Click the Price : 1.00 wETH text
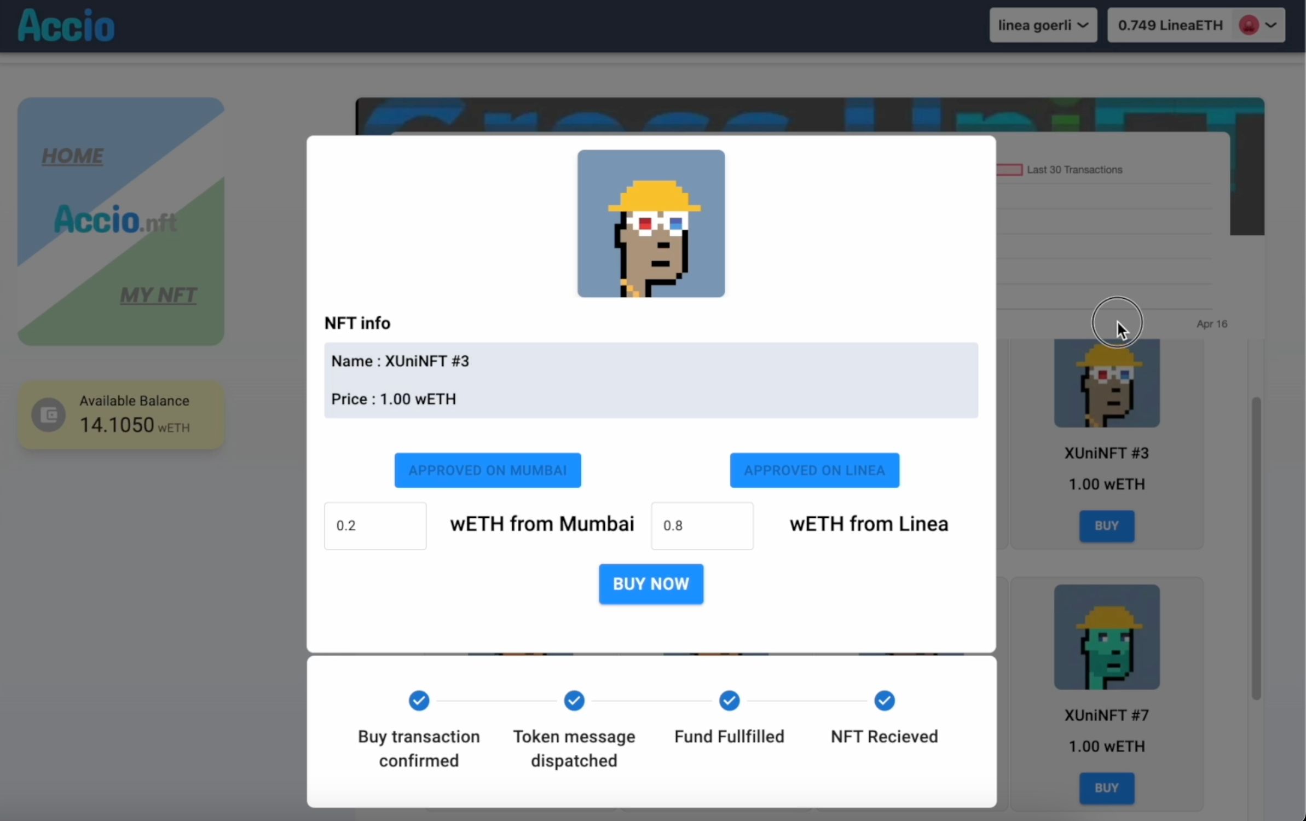The height and width of the screenshot is (821, 1306). (394, 399)
